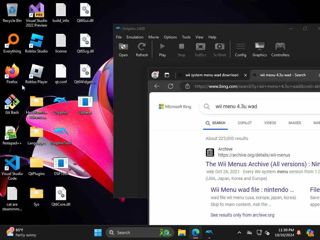Select the Qt6Widgets dll file icon

[85, 74]
